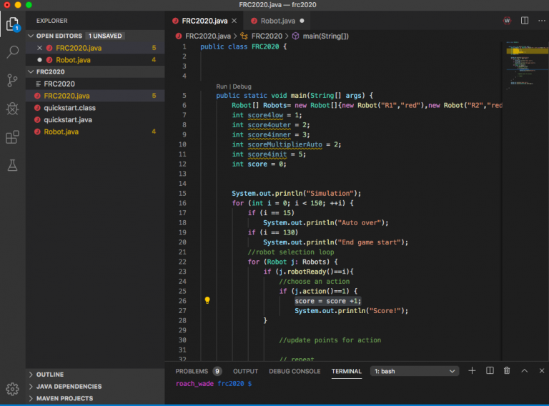The width and height of the screenshot is (549, 406).
Task: Kill terminal with trash icon
Action: pos(507,371)
